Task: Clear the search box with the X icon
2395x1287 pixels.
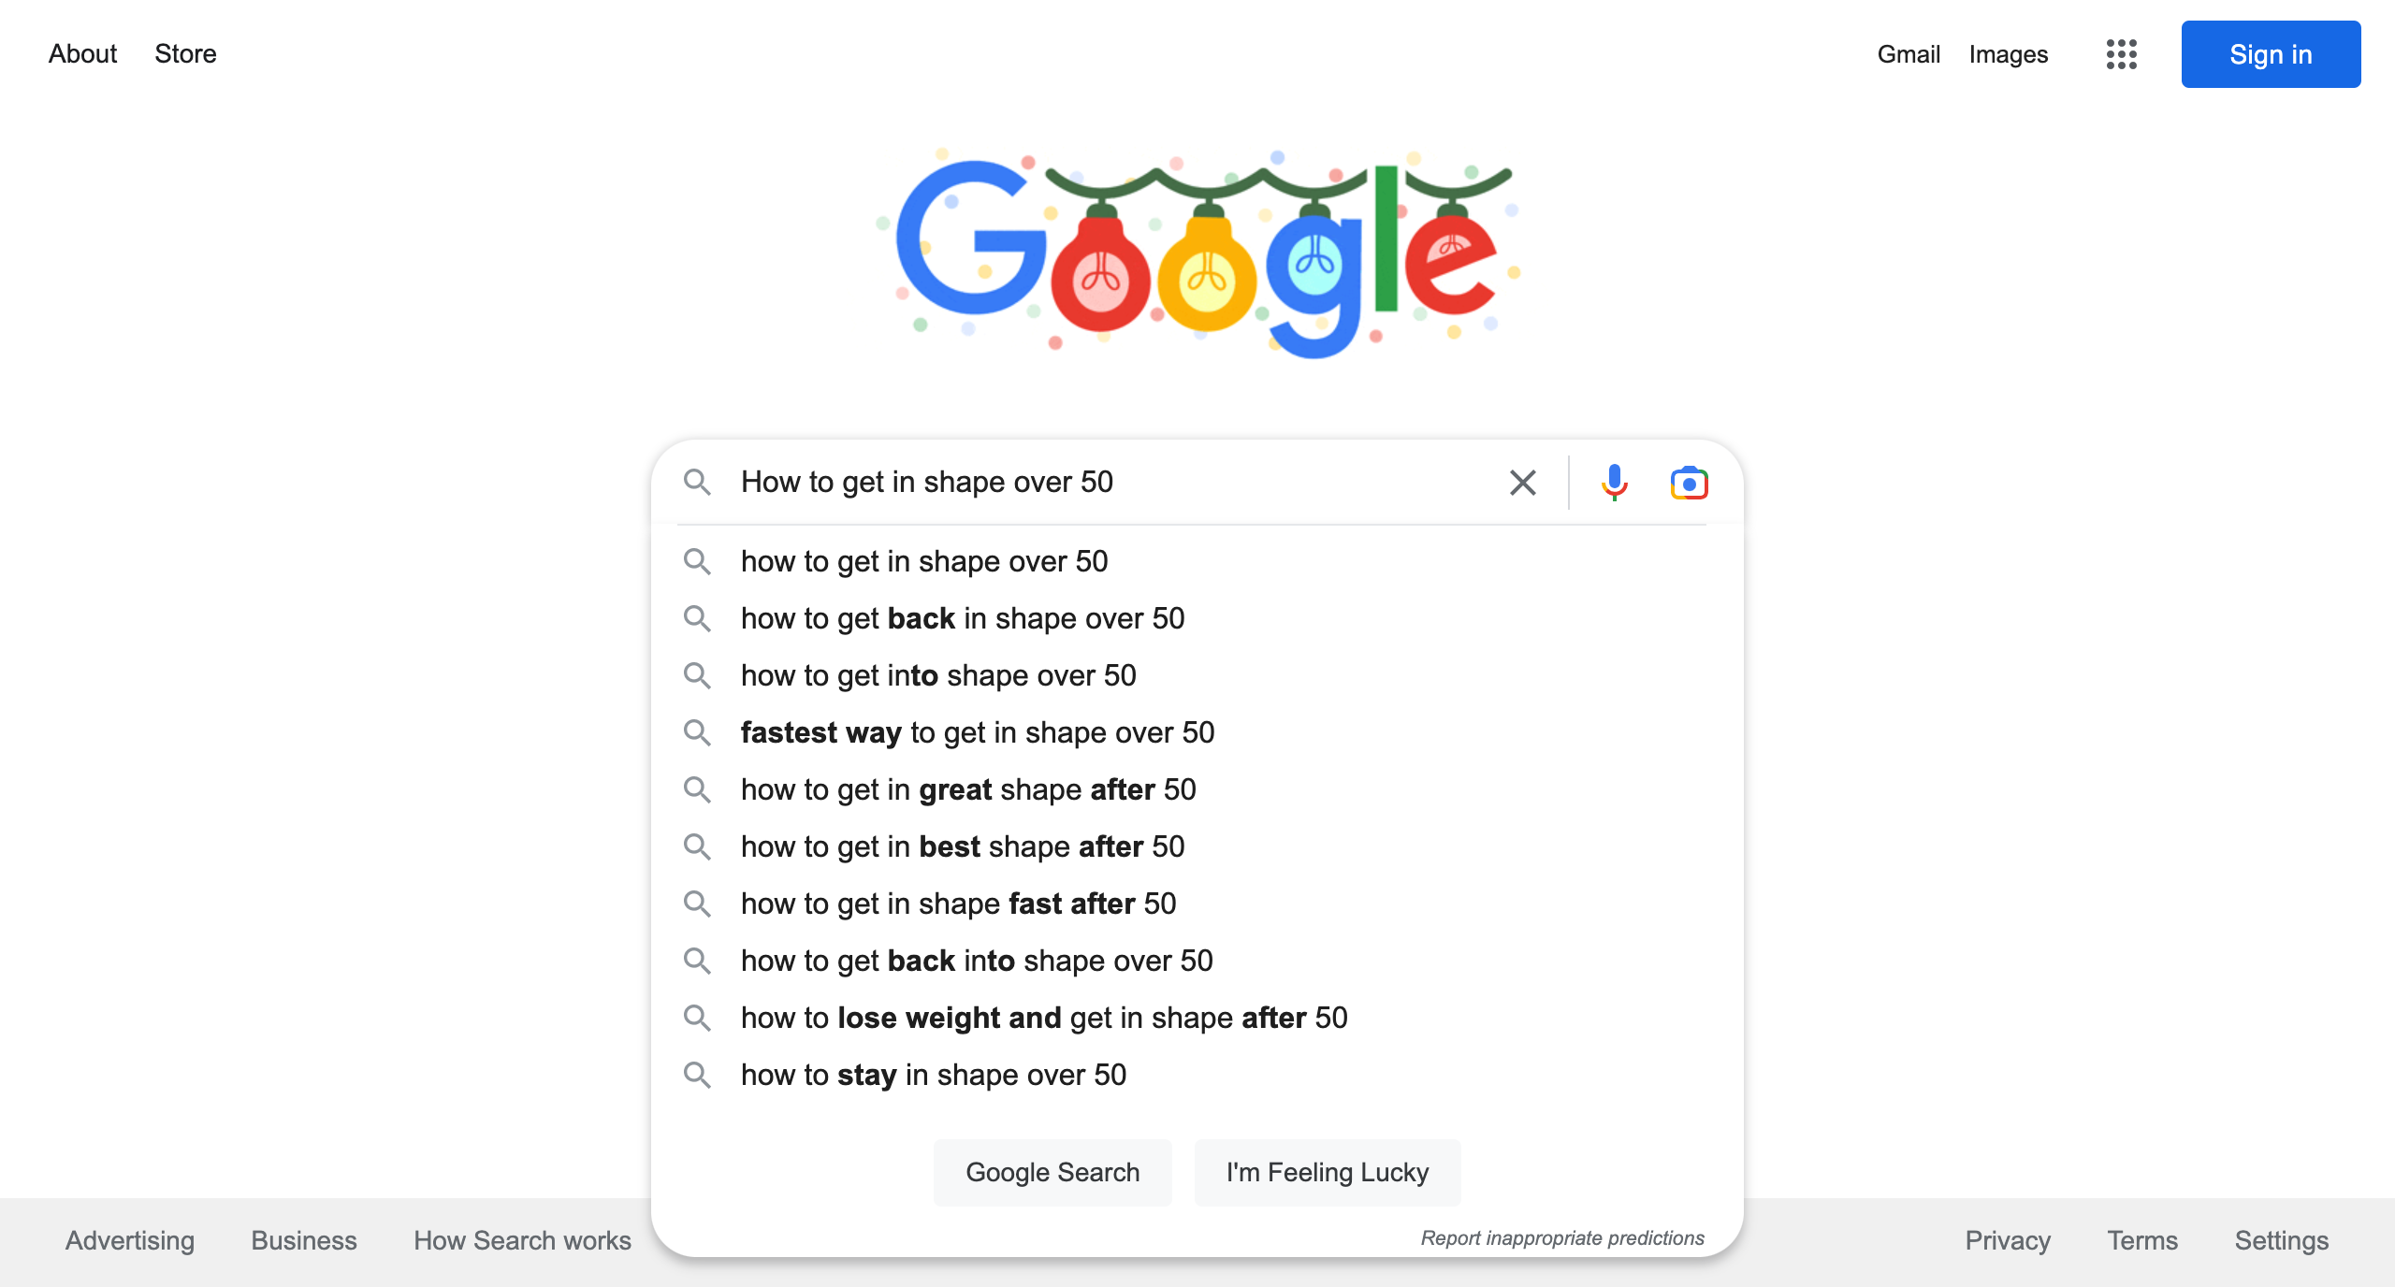Action: click(x=1522, y=483)
